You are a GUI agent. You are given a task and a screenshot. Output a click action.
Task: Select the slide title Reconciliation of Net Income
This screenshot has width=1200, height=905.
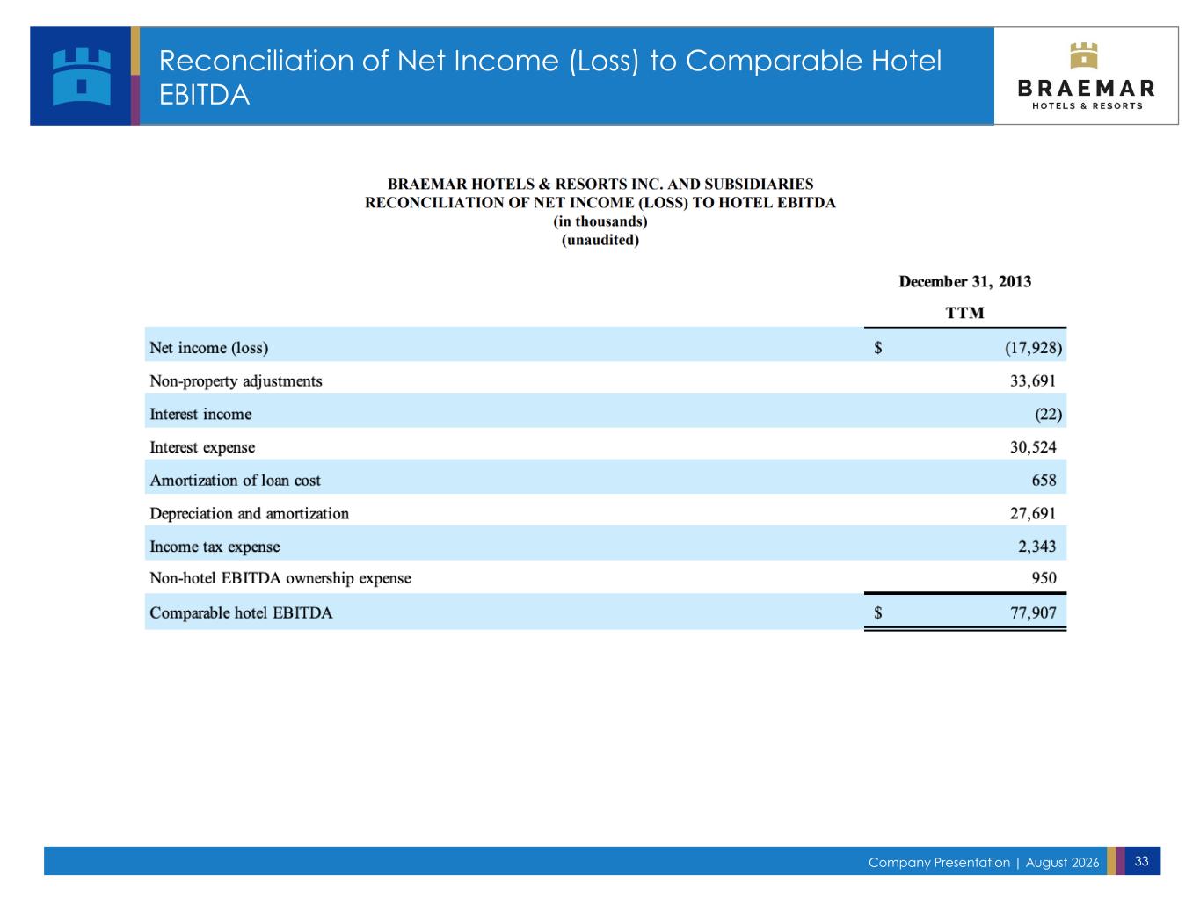point(549,76)
